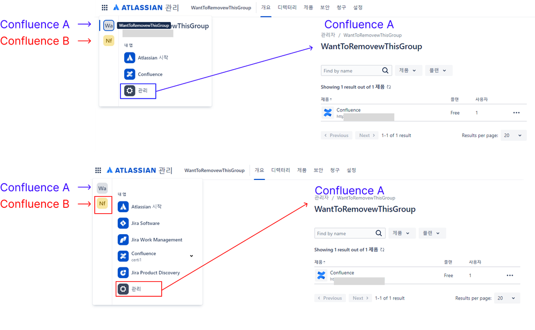Select the Wa site avatar in the lower panel

(x=102, y=189)
